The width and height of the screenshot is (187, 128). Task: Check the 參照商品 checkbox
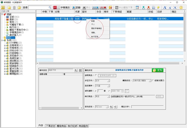tap(96, 75)
